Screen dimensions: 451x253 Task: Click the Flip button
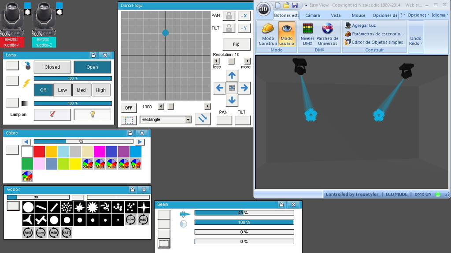[x=236, y=44]
